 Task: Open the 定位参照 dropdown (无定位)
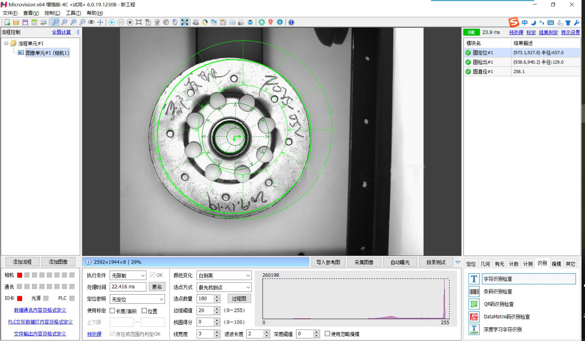point(137,299)
